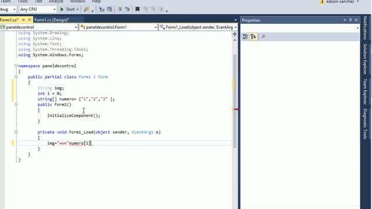
Task: Click the previous bookmark icon
Action: pyautogui.click(x=145, y=9)
